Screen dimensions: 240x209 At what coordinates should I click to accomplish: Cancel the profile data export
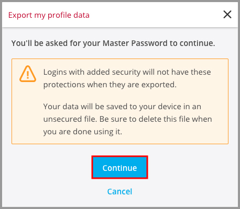click(x=119, y=192)
